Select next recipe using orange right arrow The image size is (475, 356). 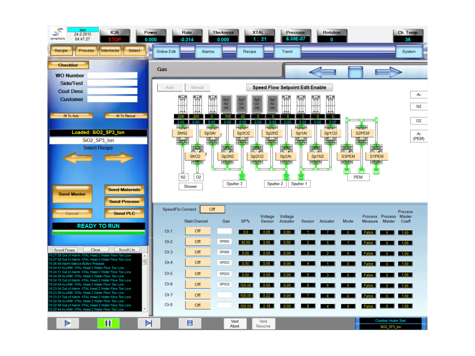(x=119, y=158)
